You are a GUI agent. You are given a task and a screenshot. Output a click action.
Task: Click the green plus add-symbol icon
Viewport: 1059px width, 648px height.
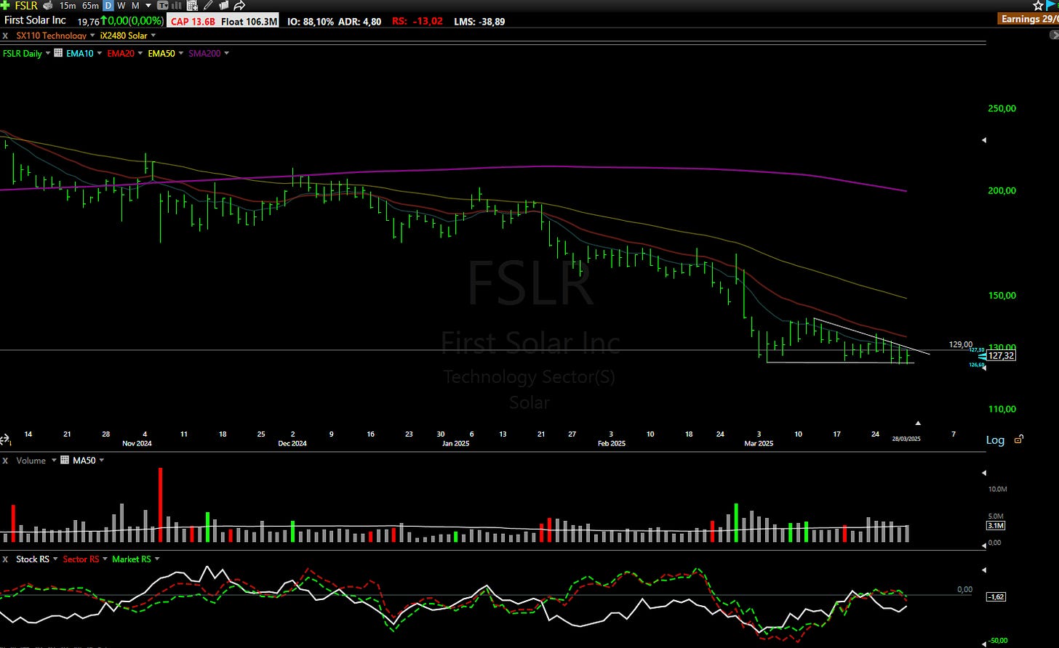pyautogui.click(x=5, y=5)
